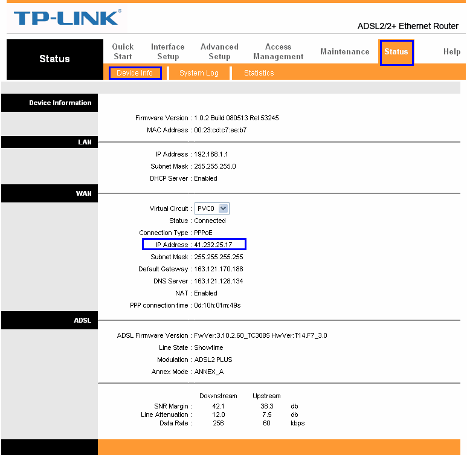Image resolution: width=467 pixels, height=455 pixels.
Task: Switch to the Maintenance tab
Action: click(x=344, y=51)
